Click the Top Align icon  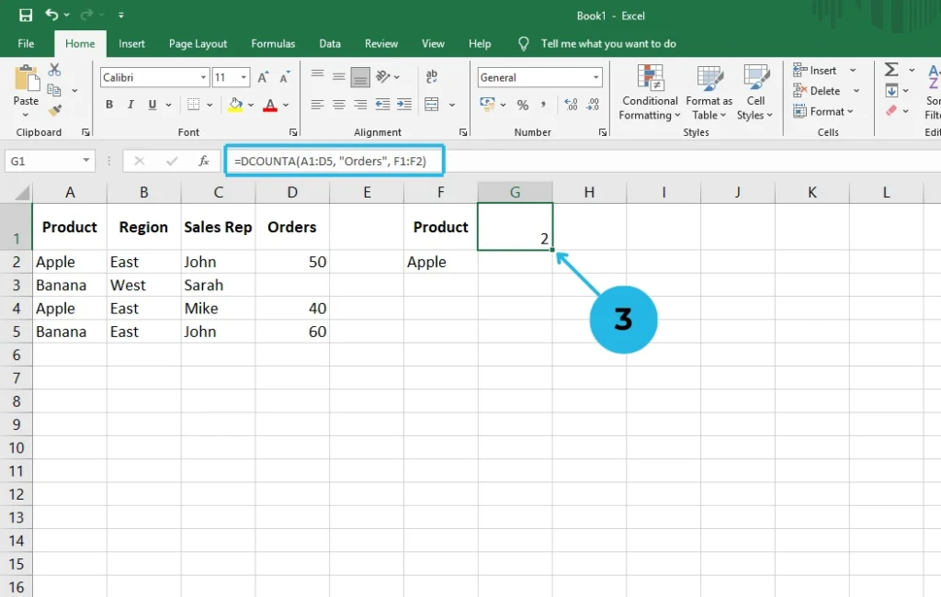coord(317,75)
